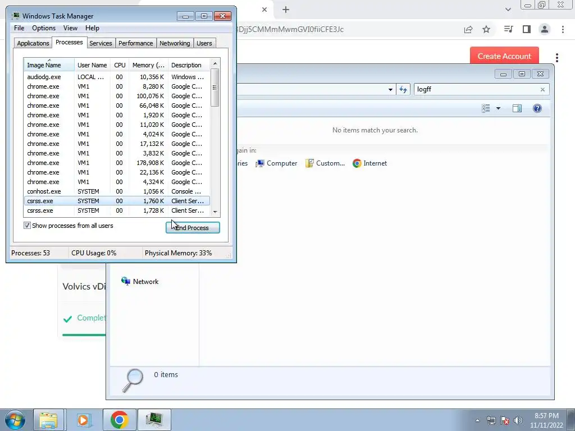Open a new Chrome tab with plus
Image resolution: width=575 pixels, height=431 pixels.
pyautogui.click(x=286, y=10)
